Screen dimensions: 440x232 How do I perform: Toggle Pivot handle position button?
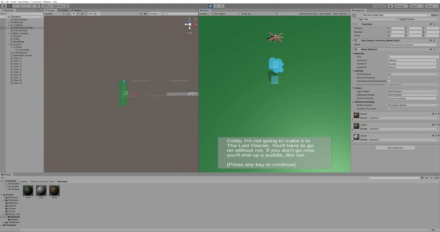pyautogui.click(x=47, y=6)
